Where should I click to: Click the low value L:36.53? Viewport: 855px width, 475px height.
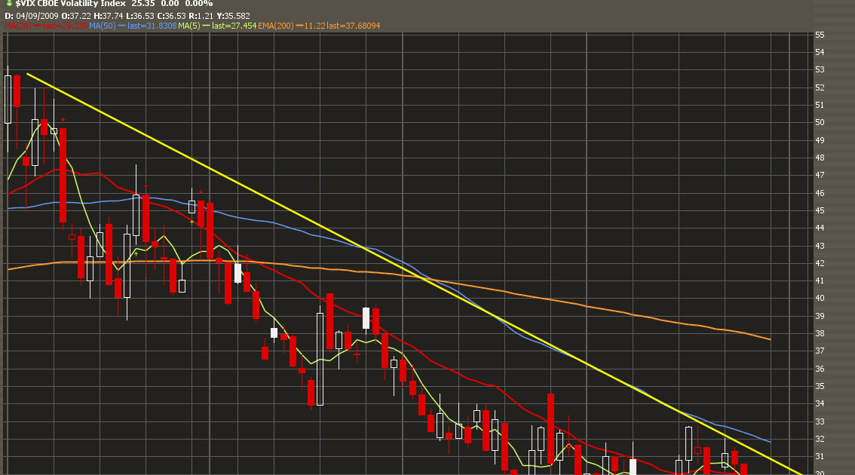(140, 16)
